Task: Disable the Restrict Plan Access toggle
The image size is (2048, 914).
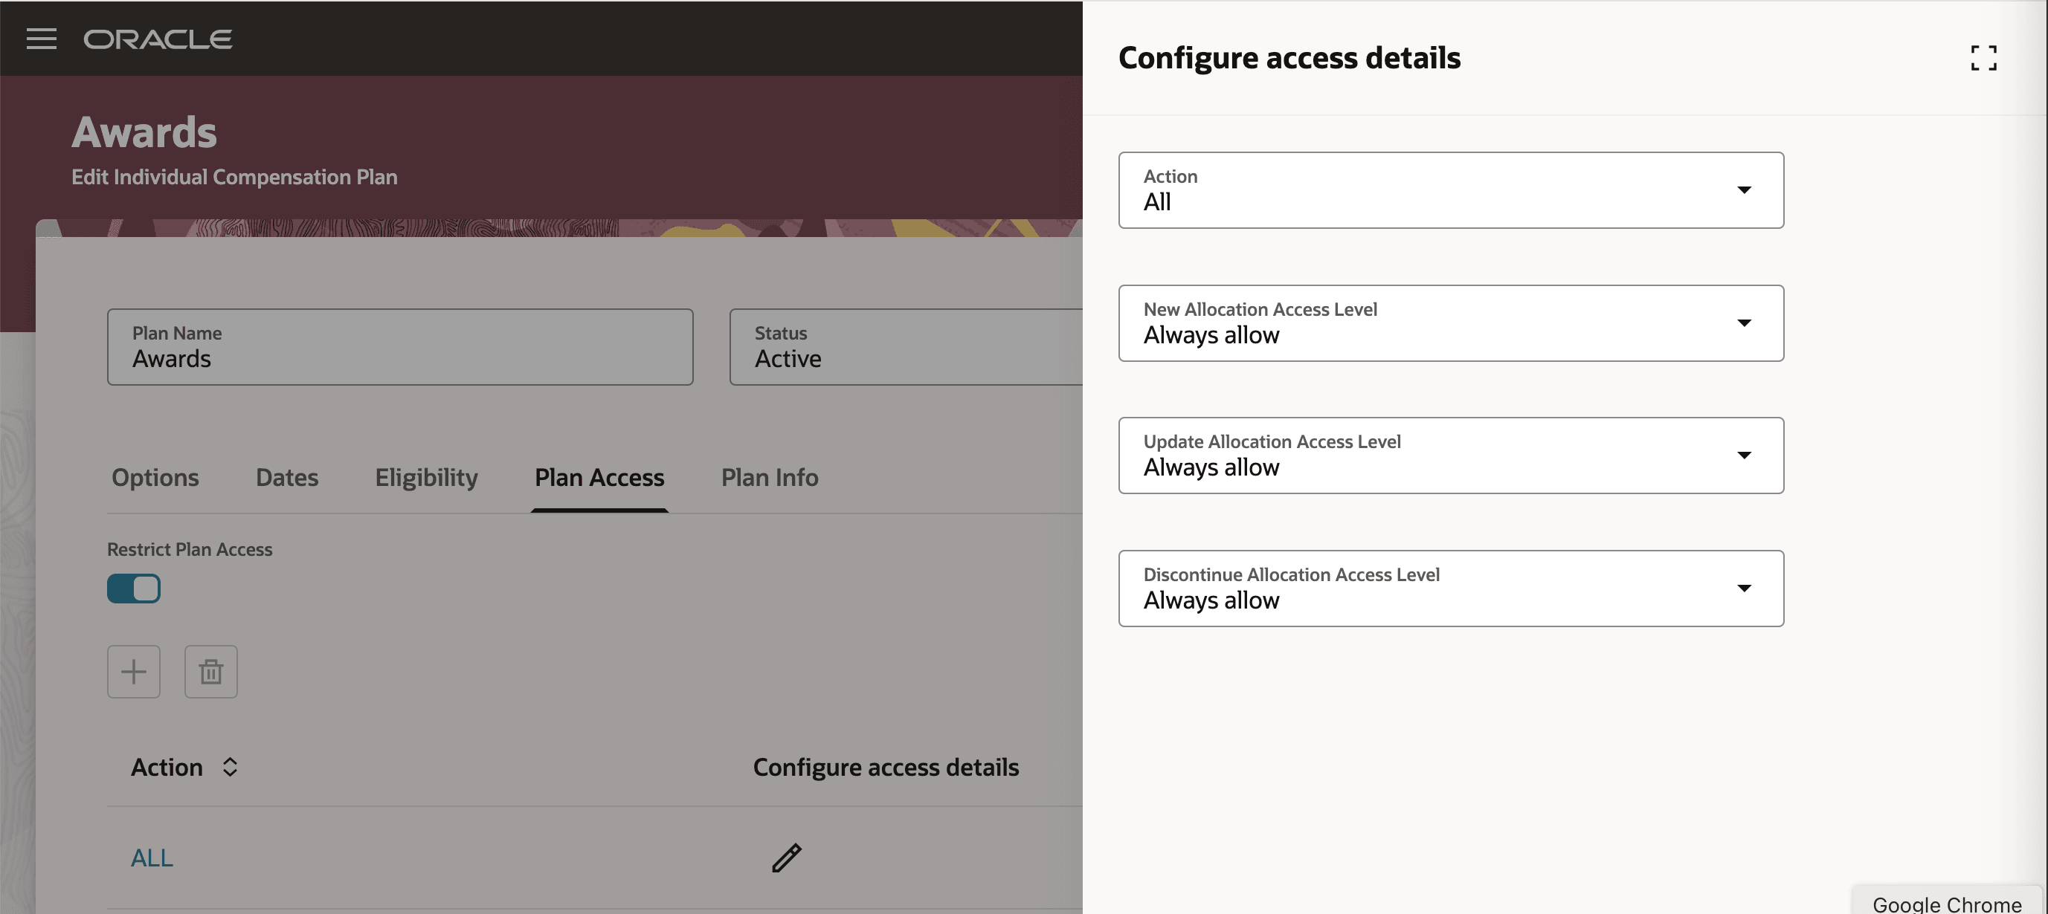Action: coord(134,589)
